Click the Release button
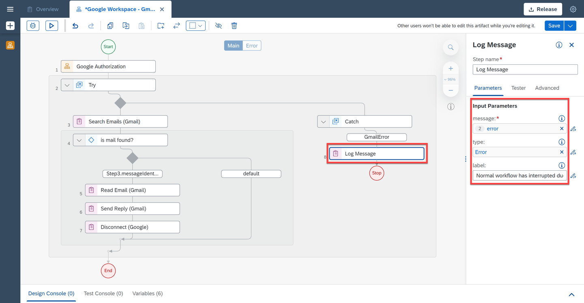This screenshot has width=584, height=303. tap(543, 9)
